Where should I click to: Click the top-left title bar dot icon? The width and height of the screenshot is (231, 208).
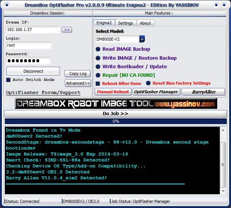[x=7, y=5]
